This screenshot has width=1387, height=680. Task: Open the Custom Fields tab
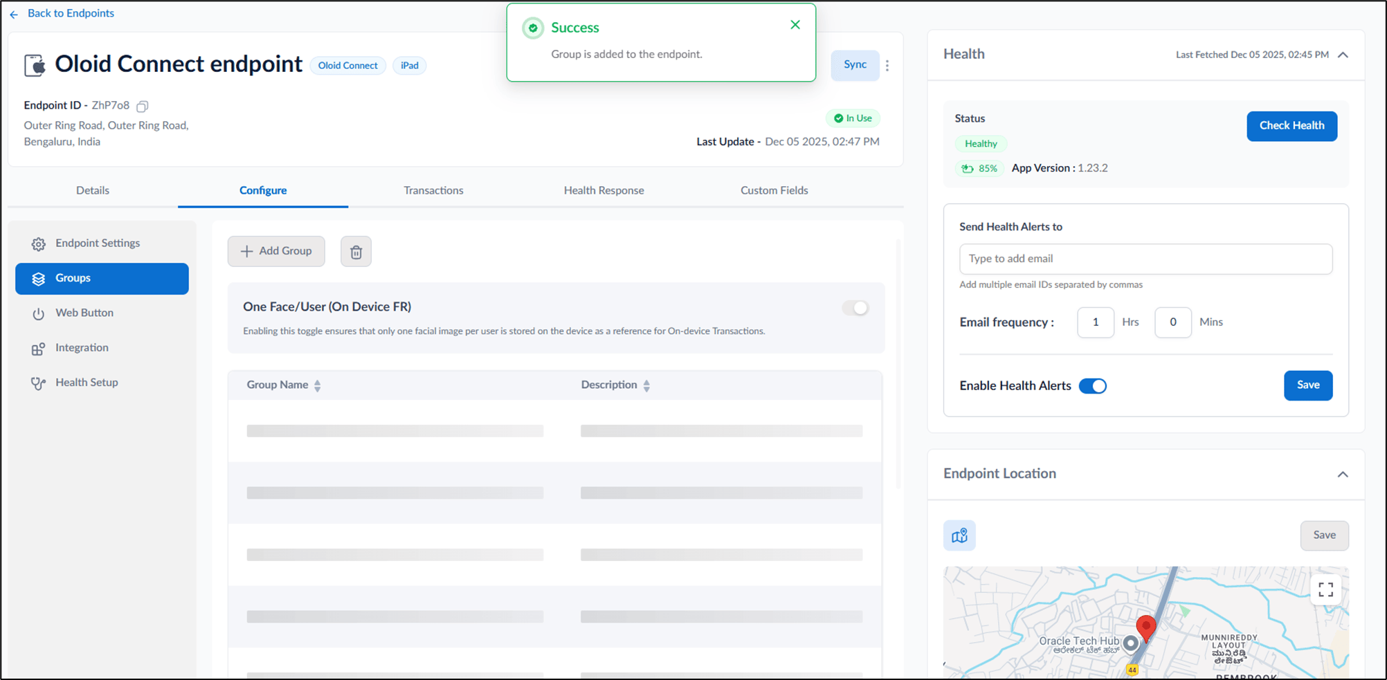(x=774, y=190)
